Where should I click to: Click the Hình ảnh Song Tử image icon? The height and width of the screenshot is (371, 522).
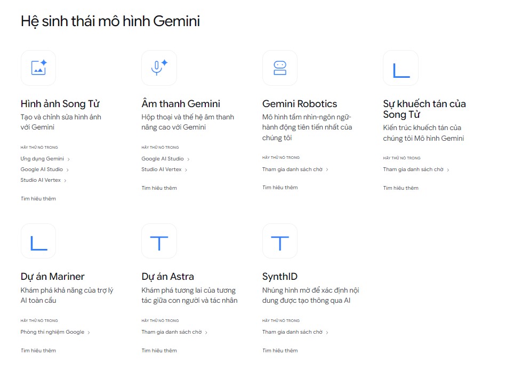38,68
